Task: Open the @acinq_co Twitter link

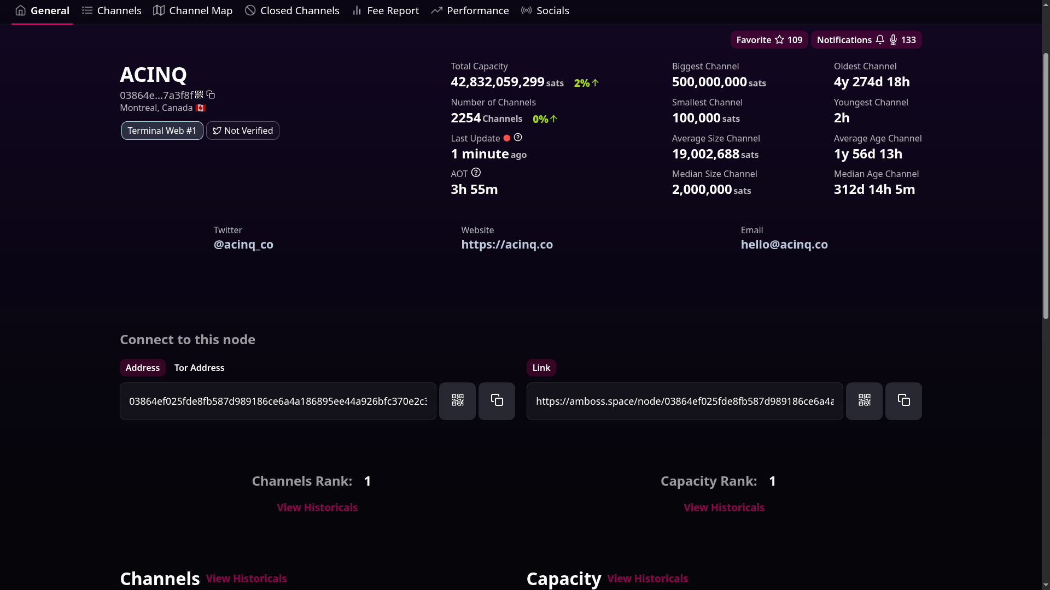Action: click(x=243, y=245)
